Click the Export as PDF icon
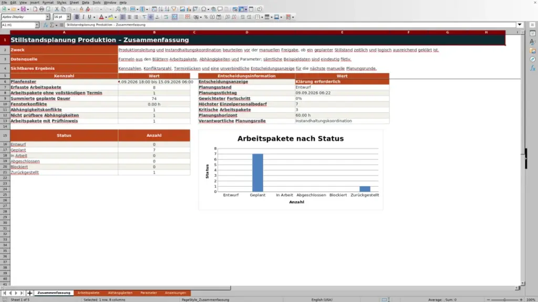This screenshot has height=302, width=538. [x=35, y=9]
